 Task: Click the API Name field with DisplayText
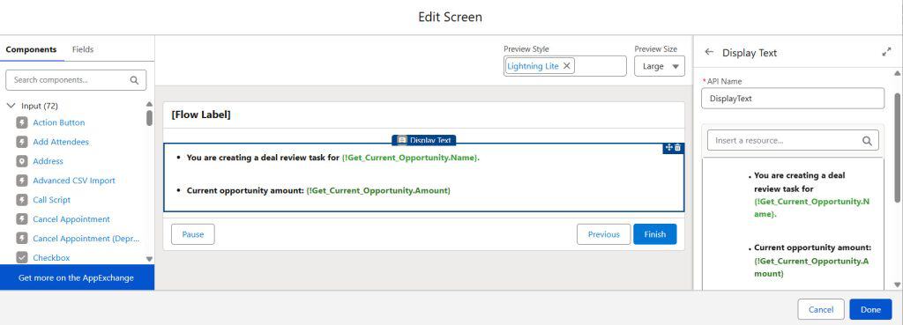point(793,99)
